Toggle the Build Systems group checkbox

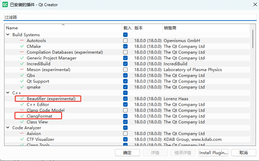(x=125, y=35)
